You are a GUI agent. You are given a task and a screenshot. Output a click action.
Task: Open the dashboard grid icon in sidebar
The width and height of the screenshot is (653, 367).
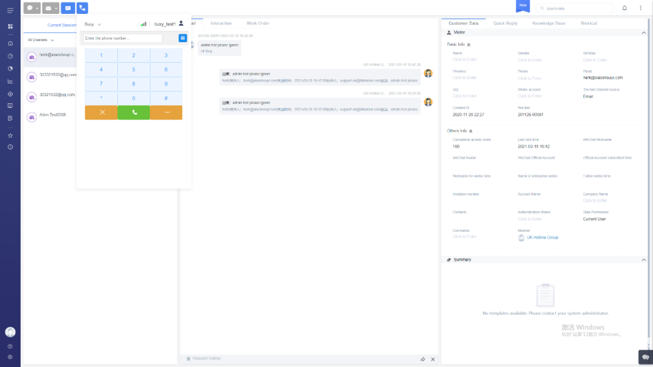coord(10,26)
